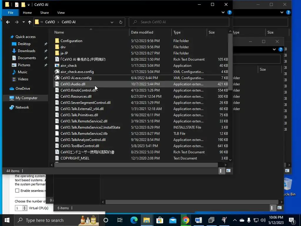The height and width of the screenshot is (226, 301).
Task: Select Desktop in navigation pane
Action: coord(24,44)
